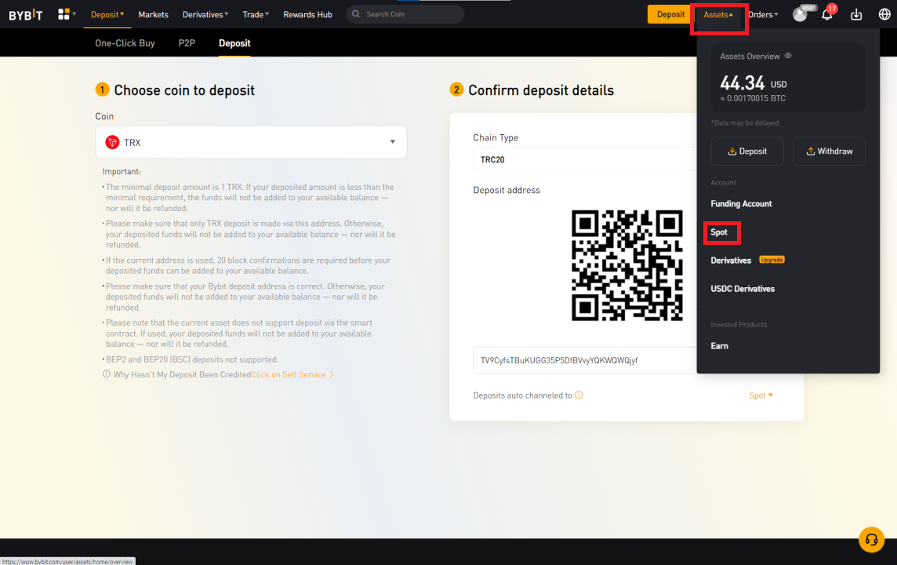Click the Assets Overview heading

pyautogui.click(x=750, y=56)
